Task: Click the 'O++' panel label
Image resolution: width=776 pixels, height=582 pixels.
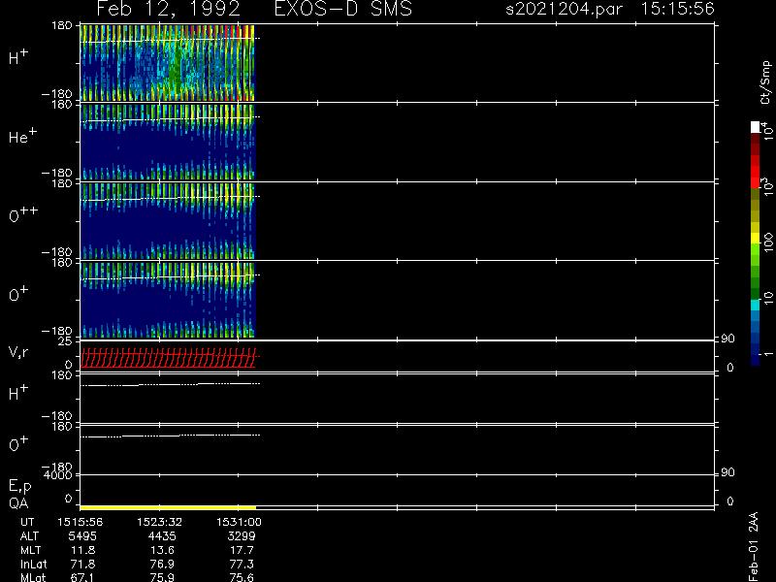Action: click(23, 214)
